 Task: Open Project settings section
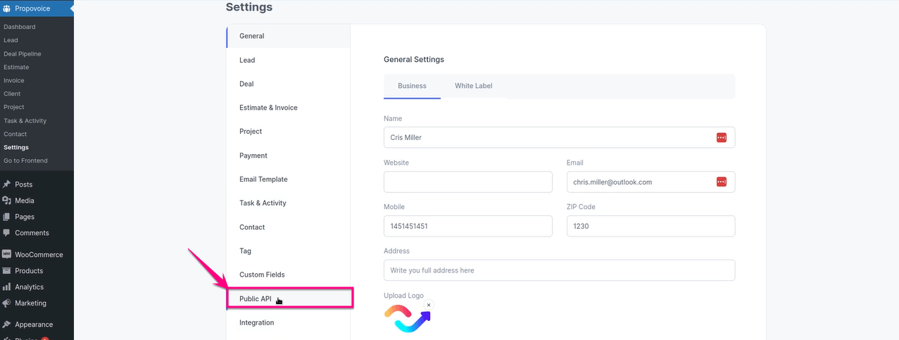tap(288, 131)
